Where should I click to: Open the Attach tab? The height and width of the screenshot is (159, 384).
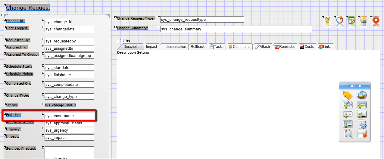[262, 47]
